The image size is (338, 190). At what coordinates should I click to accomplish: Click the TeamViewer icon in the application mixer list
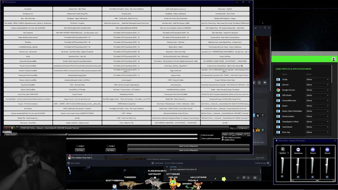click(x=278, y=127)
